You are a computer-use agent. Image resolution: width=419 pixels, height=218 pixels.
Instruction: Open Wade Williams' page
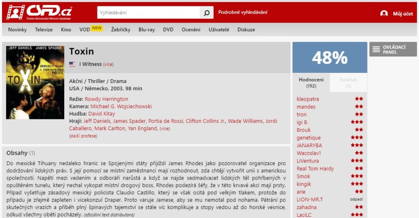click(x=246, y=121)
